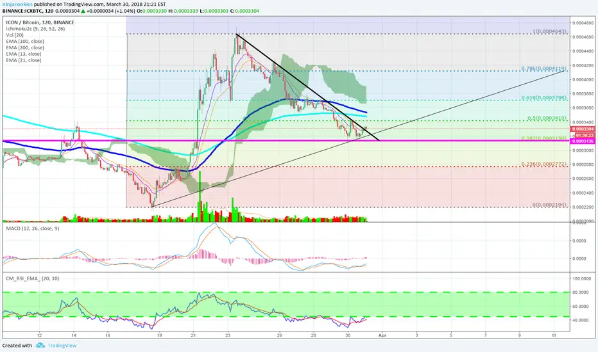This screenshot has height=352, width=598.
Task: Click the 0.618(0.0003708) Fibonacci level label
Action: 544,98
